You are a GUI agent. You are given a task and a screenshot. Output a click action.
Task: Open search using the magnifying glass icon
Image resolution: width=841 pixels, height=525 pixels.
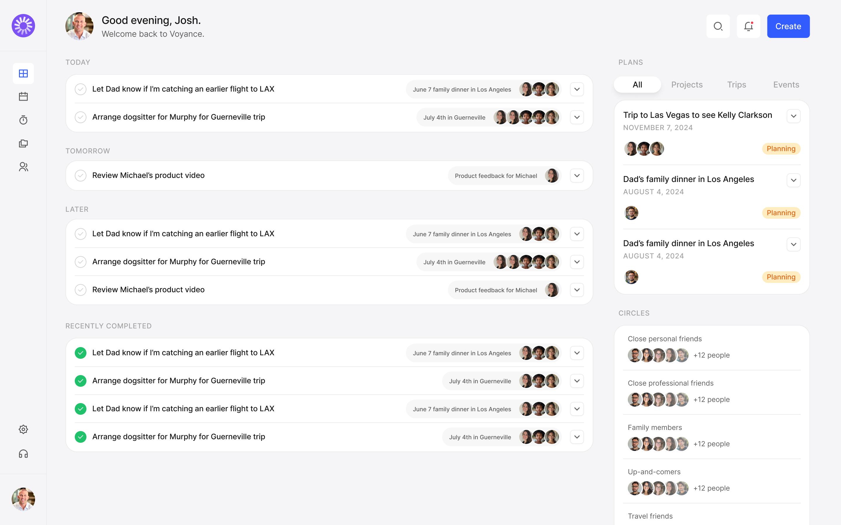(x=718, y=26)
